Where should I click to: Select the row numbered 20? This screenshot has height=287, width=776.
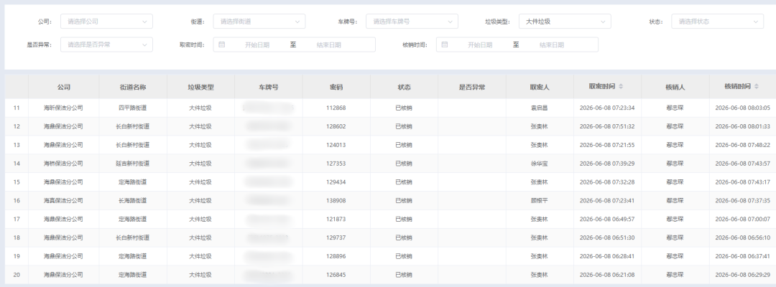(390, 275)
